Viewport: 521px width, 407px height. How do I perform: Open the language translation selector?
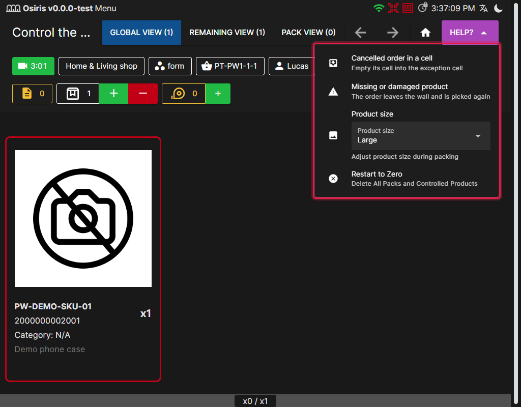(x=483, y=8)
